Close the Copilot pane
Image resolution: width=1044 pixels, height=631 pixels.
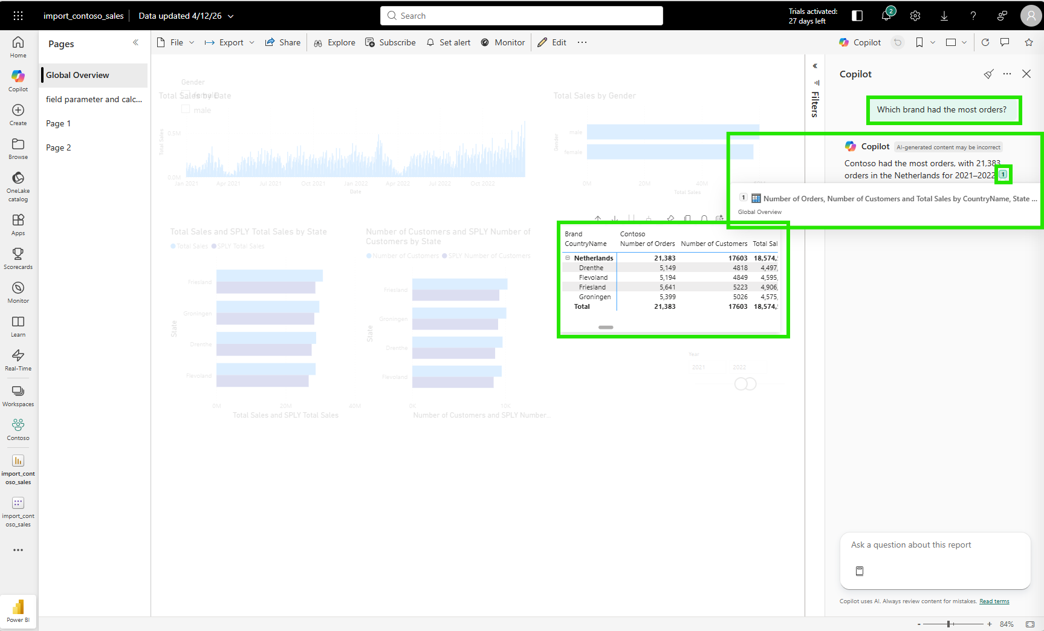click(1026, 74)
